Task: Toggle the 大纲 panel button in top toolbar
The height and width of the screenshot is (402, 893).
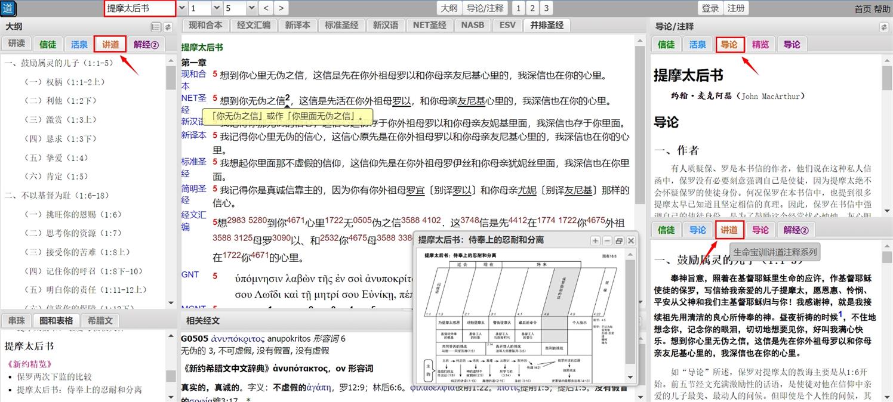Action: [x=449, y=8]
